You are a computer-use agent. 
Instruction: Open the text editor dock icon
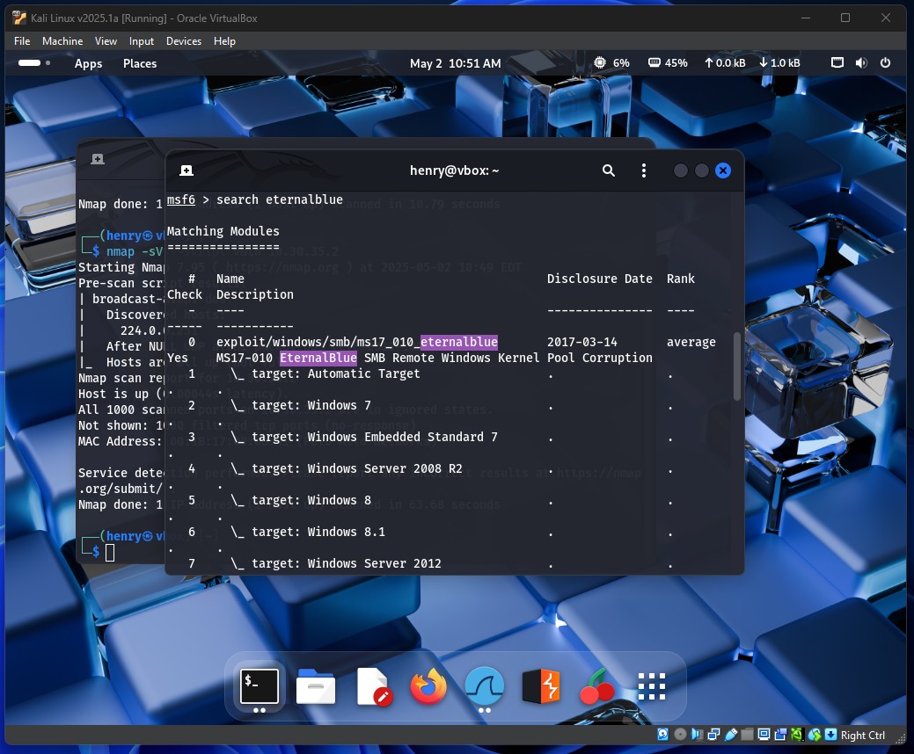coord(373,685)
